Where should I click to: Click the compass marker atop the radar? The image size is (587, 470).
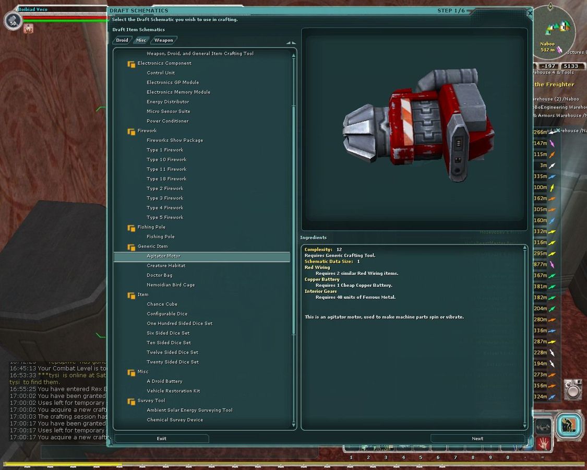point(550,8)
